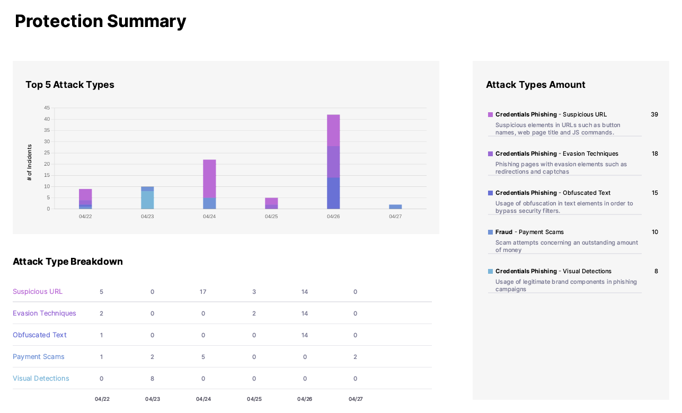Select Obfuscated Text row label in breakdown
682x413 pixels.
(40, 335)
